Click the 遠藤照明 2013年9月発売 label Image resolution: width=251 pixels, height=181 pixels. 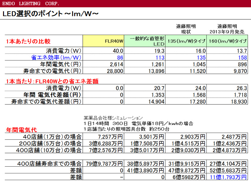227,29
